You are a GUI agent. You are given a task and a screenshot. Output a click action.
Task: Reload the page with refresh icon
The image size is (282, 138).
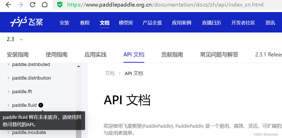point(32,5)
